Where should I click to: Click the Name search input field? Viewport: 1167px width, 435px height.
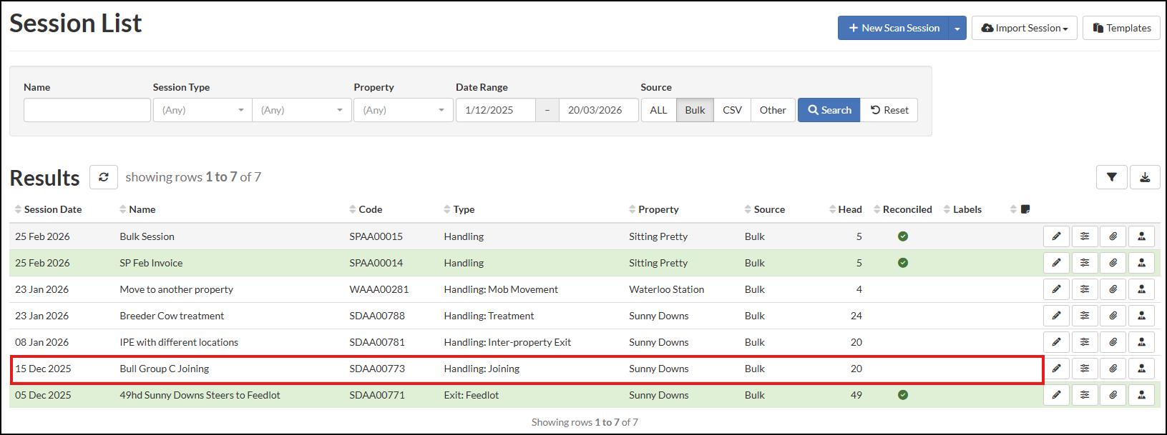87,110
